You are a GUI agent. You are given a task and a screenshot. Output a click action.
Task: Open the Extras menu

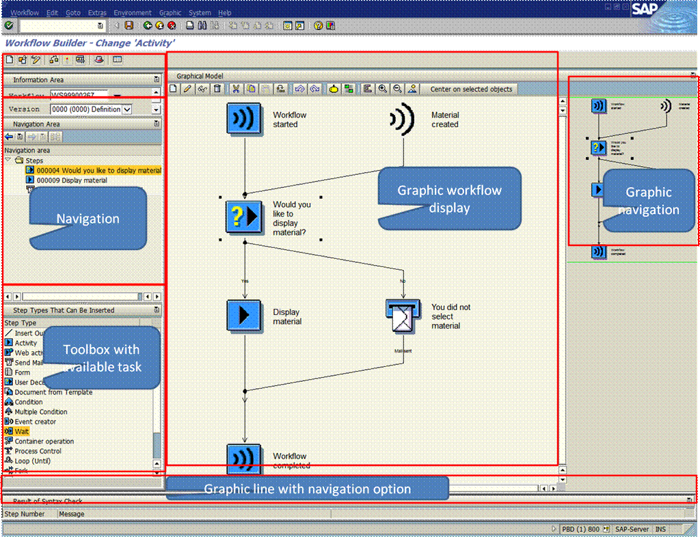click(x=97, y=12)
